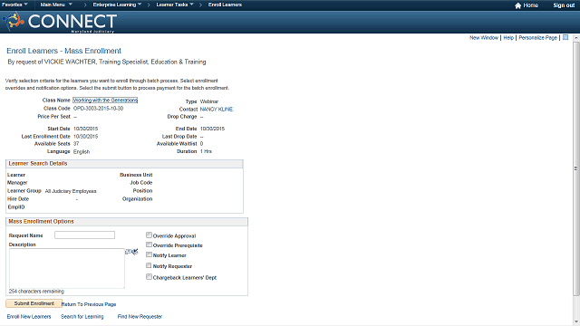
Task: Click contact NANCY KLINE link
Action: 217,110
